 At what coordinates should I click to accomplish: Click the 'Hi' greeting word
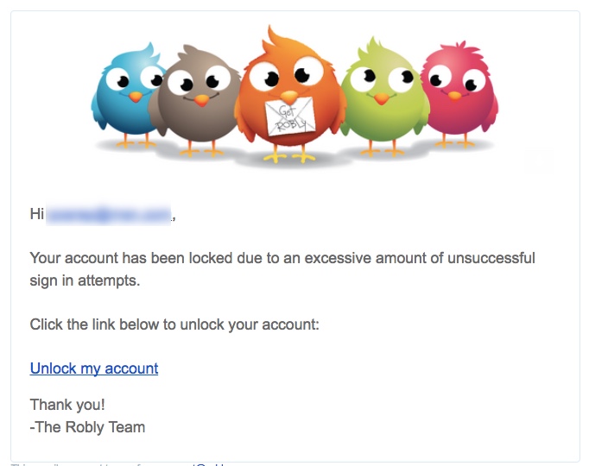[37, 214]
